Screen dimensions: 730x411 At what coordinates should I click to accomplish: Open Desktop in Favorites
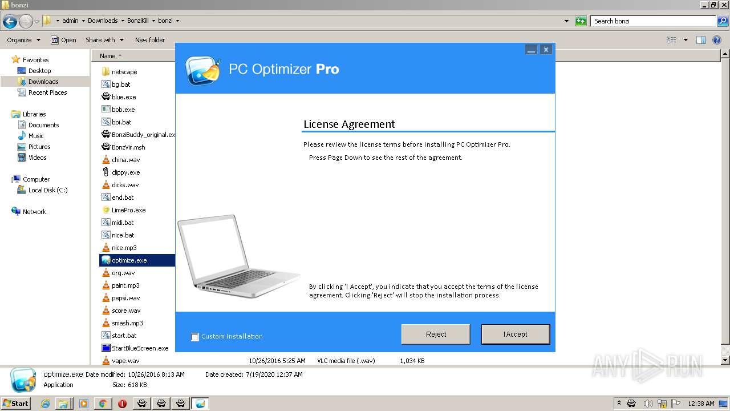point(39,71)
